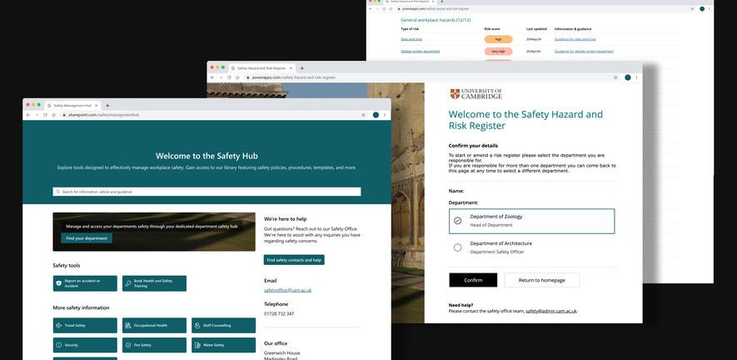Screen dimensions: 737x360
Task: Click the University of Cambridge logo
Action: click(x=476, y=93)
